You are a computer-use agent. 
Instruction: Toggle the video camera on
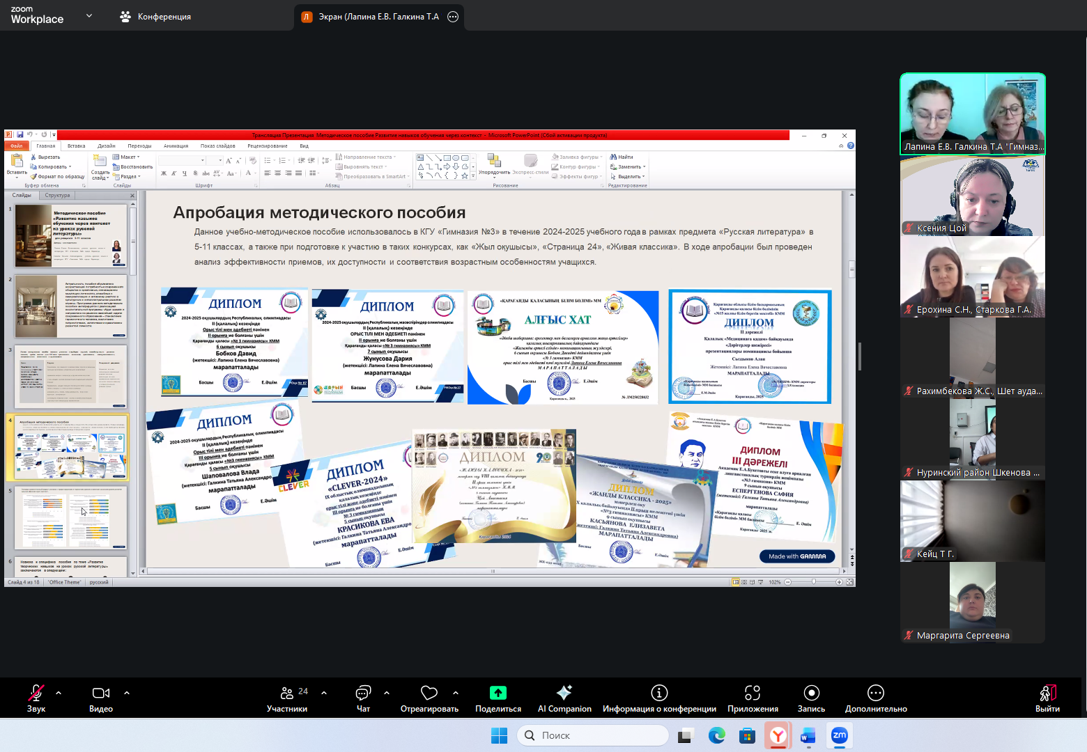(101, 698)
